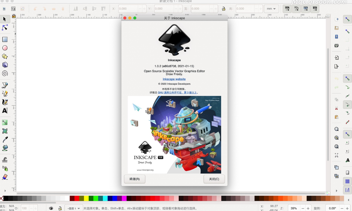Screen dimensions: 352x211
Task: Click the 鸣谢(R) credits button
Action: [x=135, y=179]
